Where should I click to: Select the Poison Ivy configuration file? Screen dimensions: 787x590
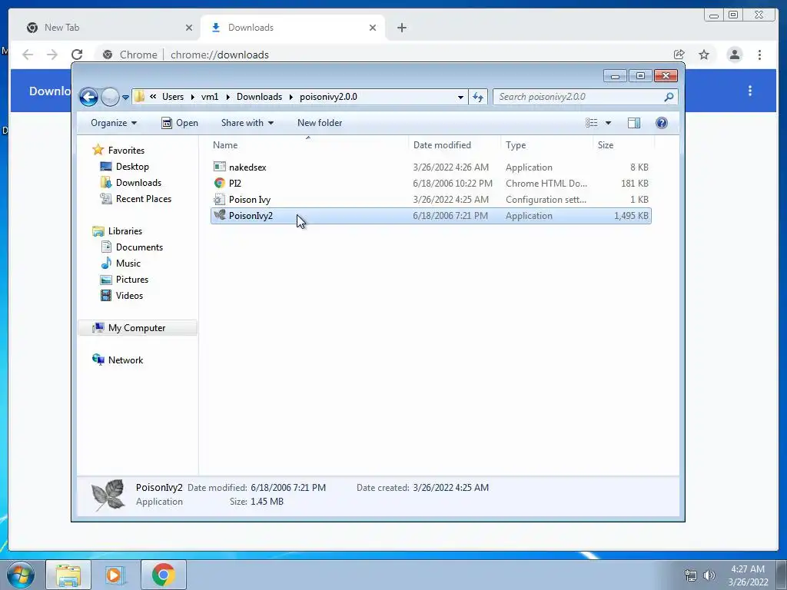pyautogui.click(x=430, y=200)
